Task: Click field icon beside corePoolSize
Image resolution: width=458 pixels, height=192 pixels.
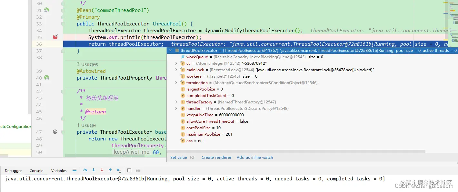Action: [x=183, y=128]
